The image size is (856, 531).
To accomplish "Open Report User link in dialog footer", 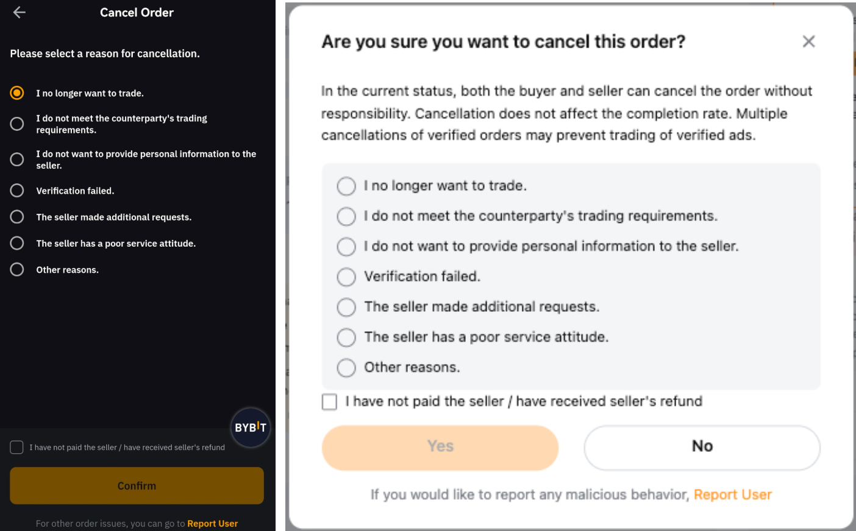I will (x=732, y=494).
